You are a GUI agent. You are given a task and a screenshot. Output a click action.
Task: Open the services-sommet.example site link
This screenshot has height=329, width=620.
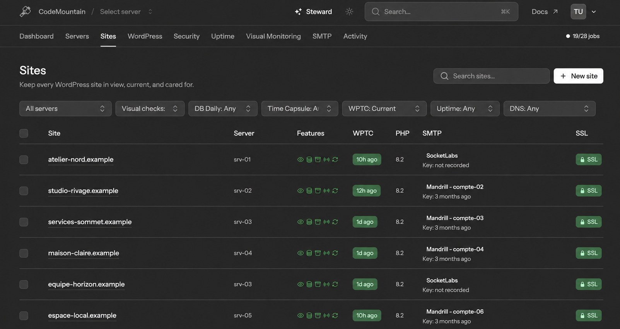[90, 222]
